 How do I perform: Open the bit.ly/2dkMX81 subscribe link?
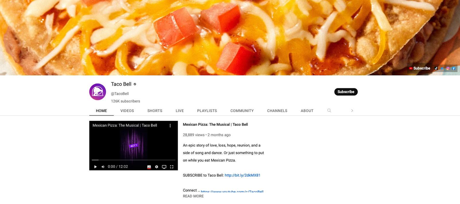coord(242,175)
